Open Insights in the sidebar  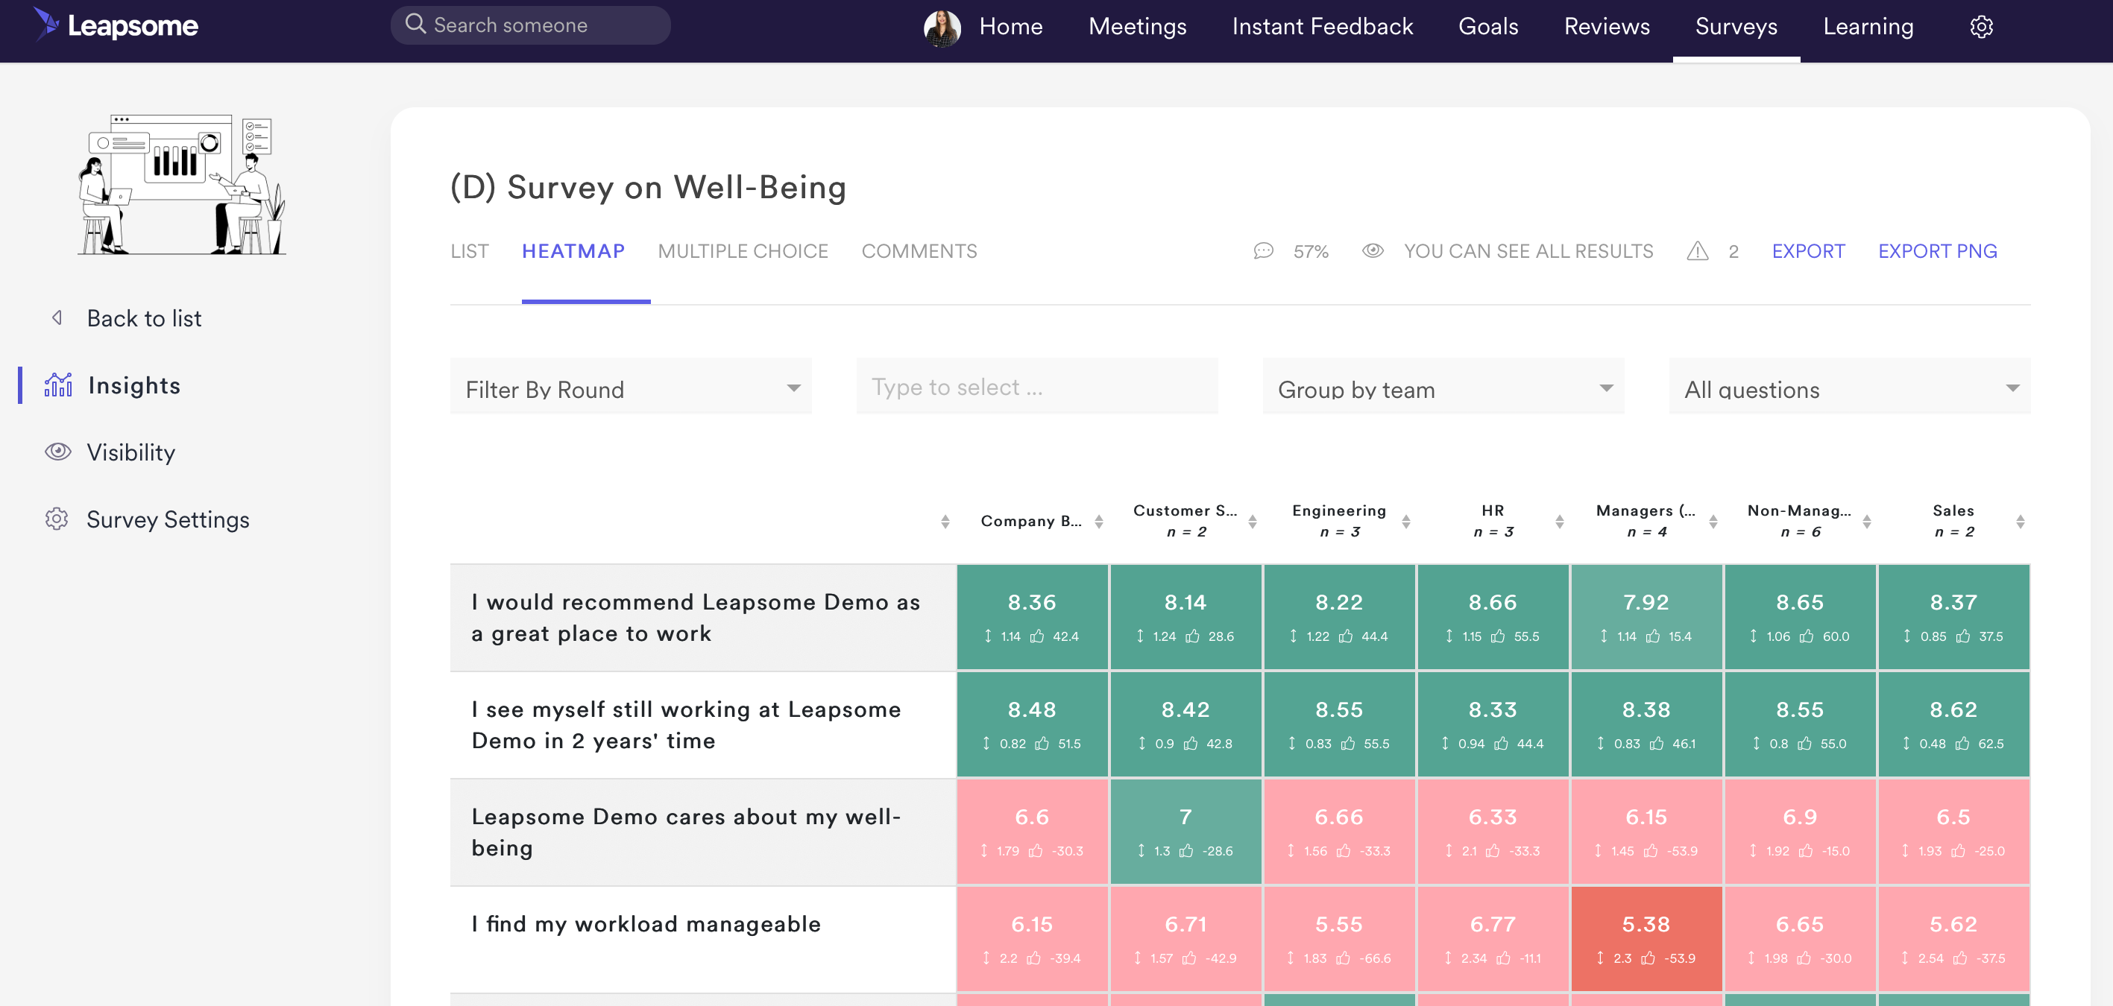[133, 385]
